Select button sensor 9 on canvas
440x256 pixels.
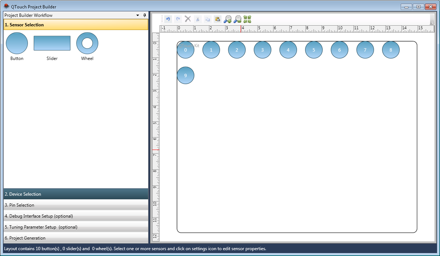click(x=186, y=76)
